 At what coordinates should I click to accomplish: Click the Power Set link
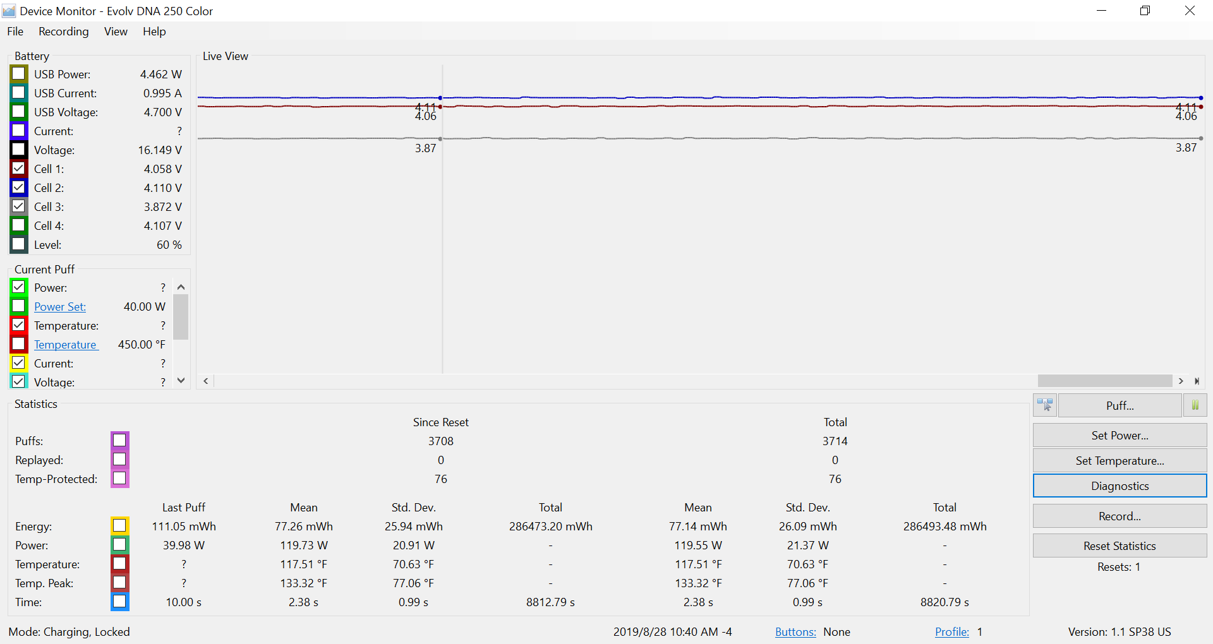[x=60, y=307]
